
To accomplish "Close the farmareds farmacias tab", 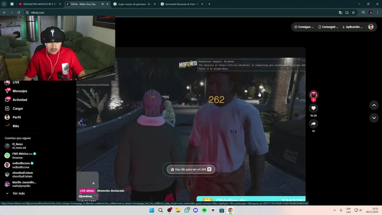I will [202, 4].
